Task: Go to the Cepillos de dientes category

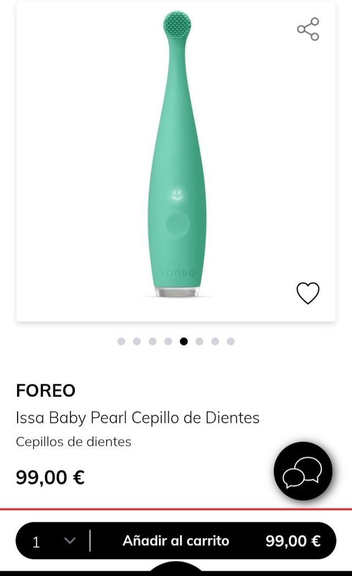Action: click(74, 442)
